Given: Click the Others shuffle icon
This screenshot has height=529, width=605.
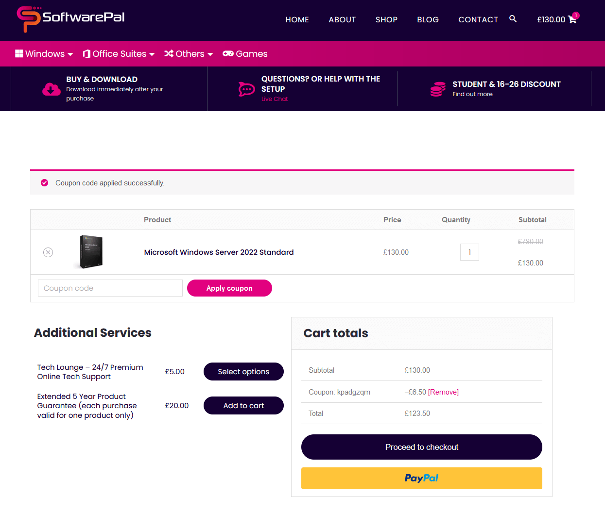Looking at the screenshot, I should [169, 54].
